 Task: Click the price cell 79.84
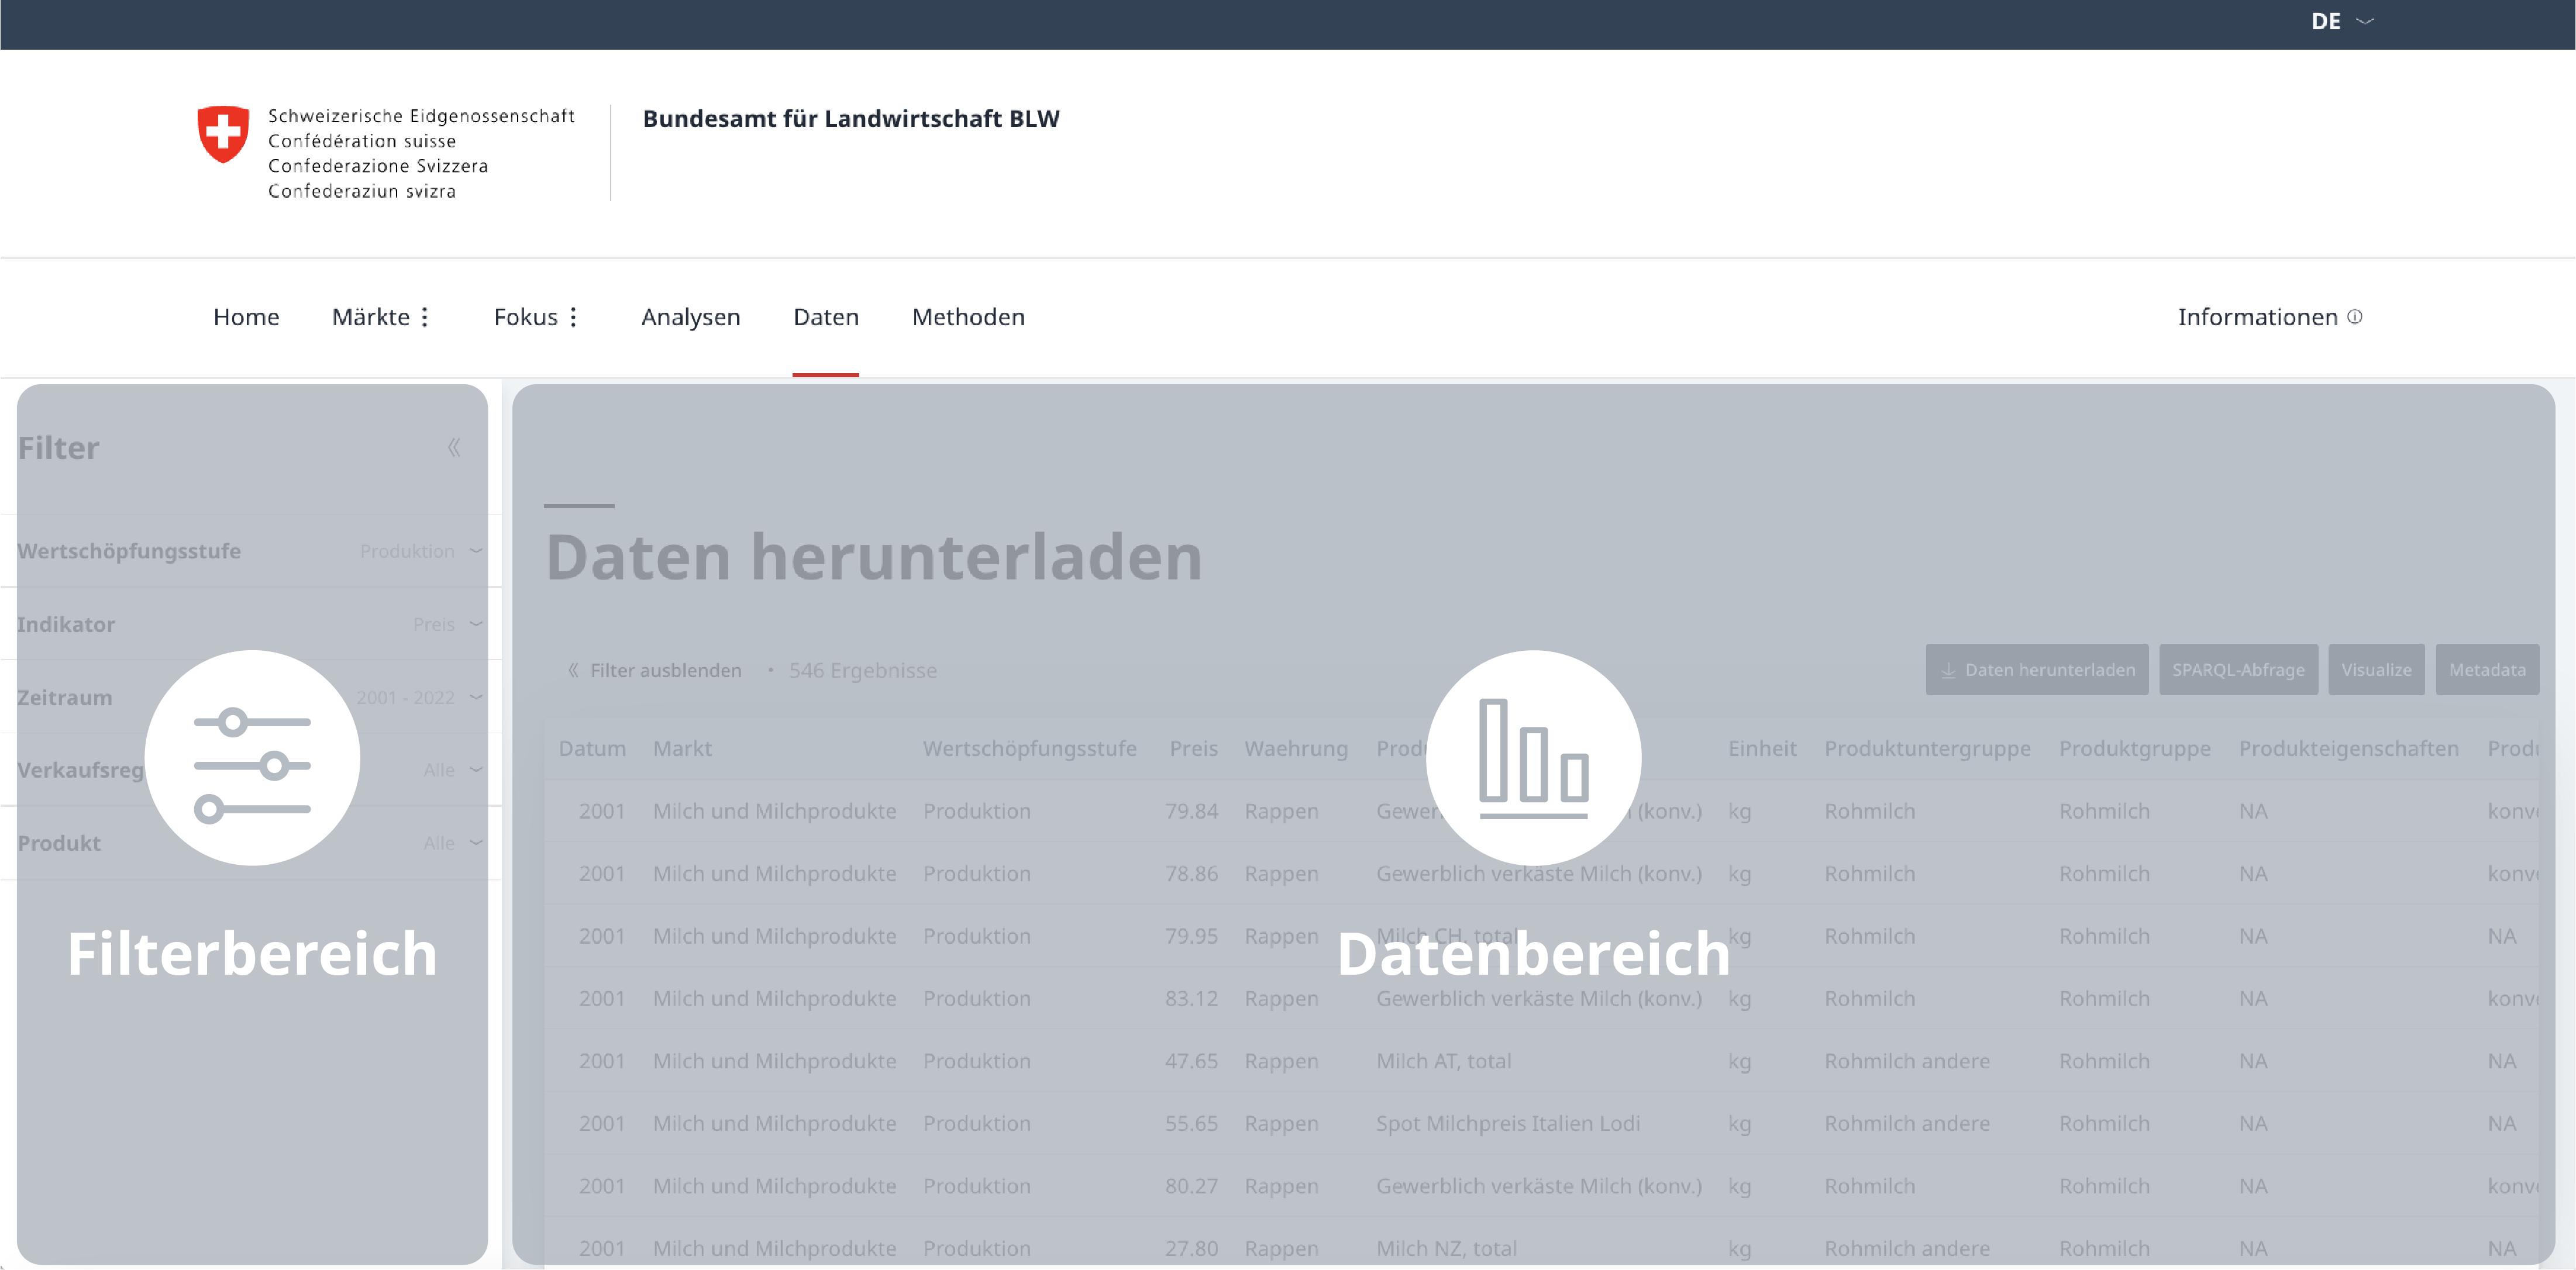coord(1191,811)
